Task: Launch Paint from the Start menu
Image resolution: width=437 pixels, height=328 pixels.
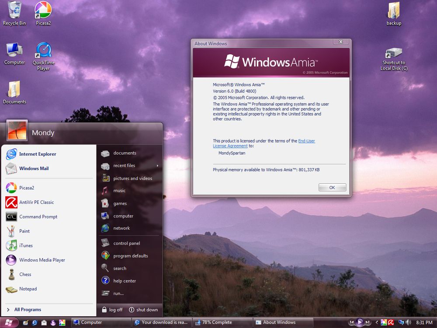Action: 49,231
